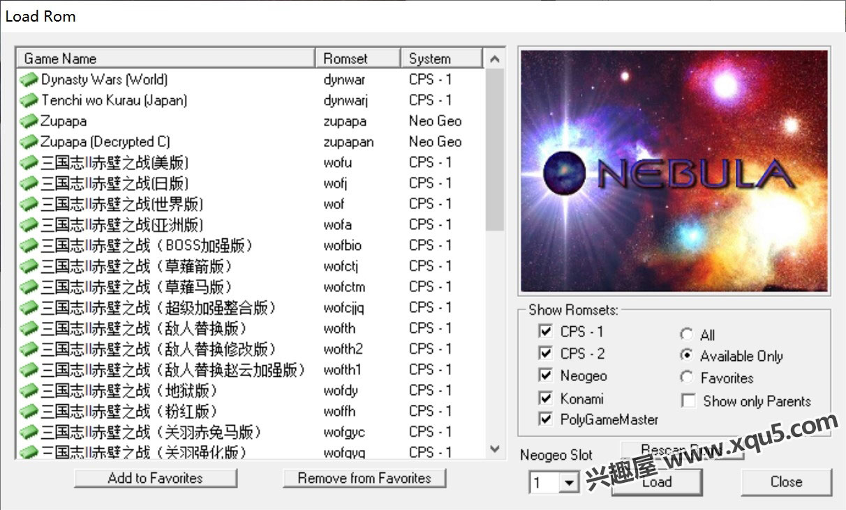Click the green icon for the 地狱版 game
846x510 pixels.
[x=29, y=391]
